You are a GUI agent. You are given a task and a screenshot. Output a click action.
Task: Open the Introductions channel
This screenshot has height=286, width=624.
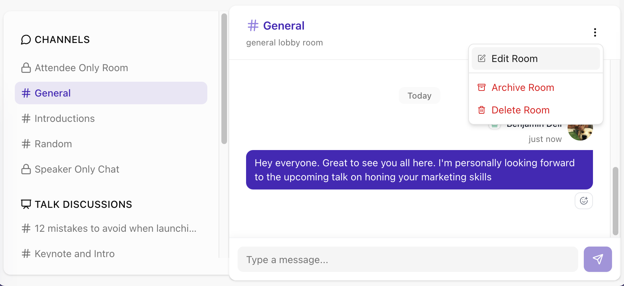(65, 118)
